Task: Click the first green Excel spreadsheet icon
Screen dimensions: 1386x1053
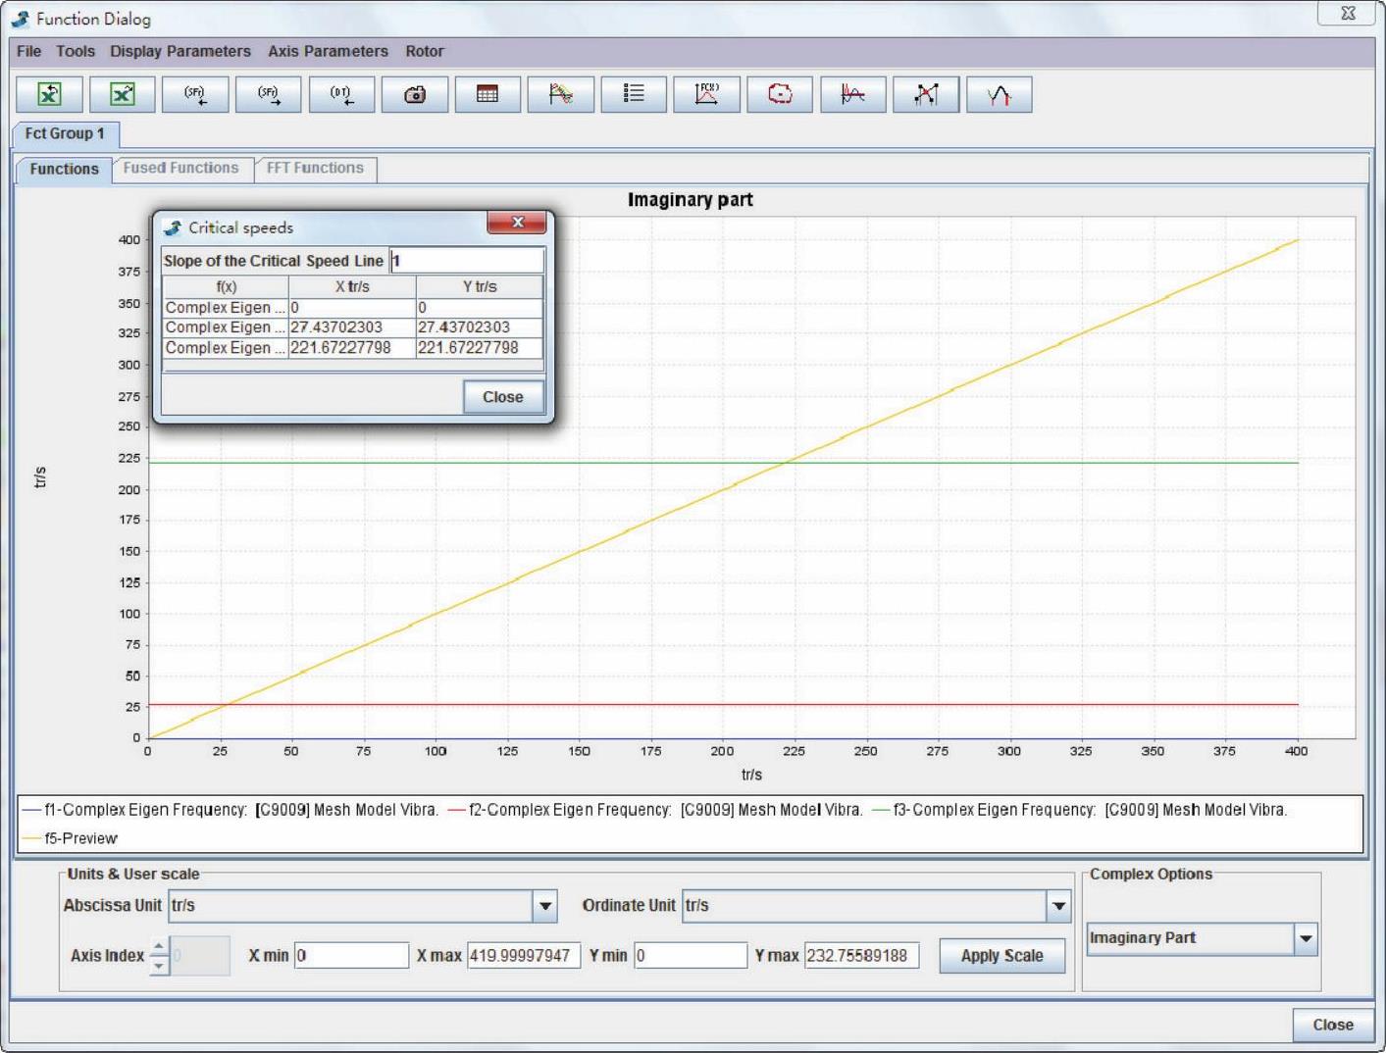Action: [49, 94]
